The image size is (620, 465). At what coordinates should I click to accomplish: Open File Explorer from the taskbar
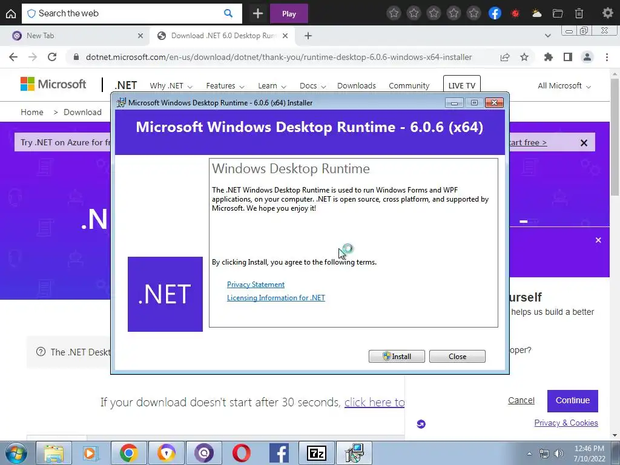pos(53,453)
